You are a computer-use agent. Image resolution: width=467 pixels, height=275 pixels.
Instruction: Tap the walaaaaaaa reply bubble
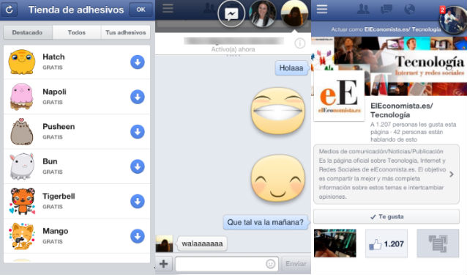point(202,243)
